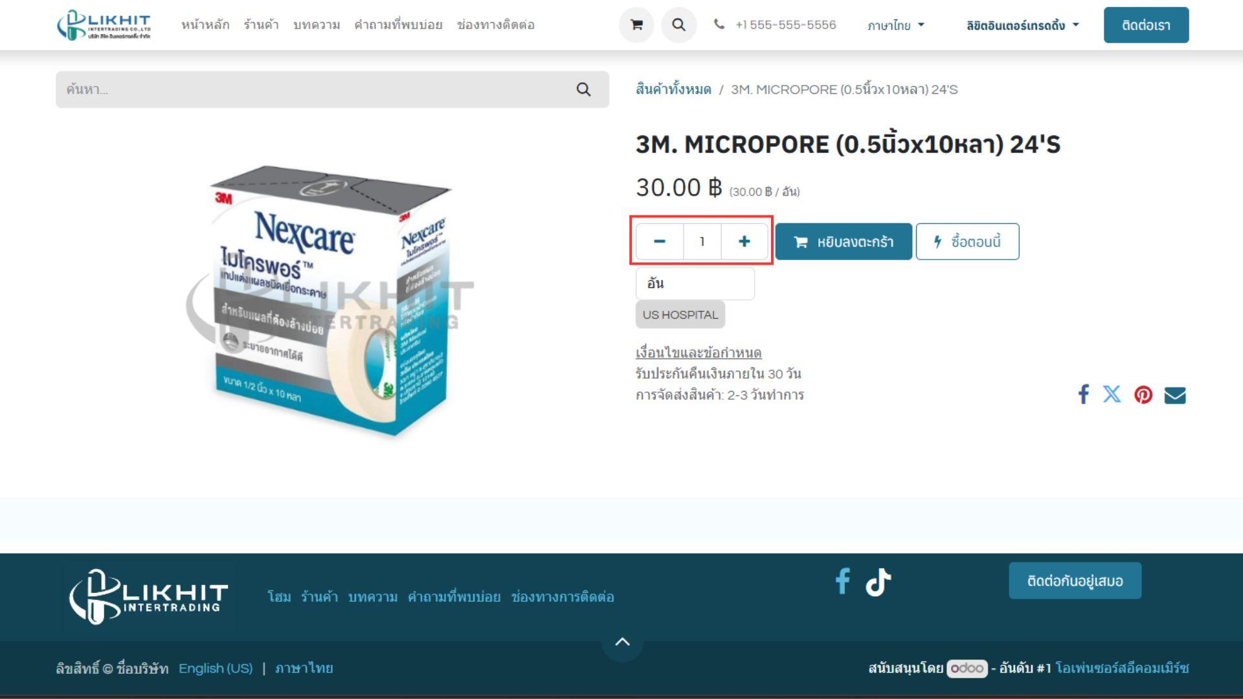Click the ติดต่อกันอยู่เสมอ footer button

point(1075,581)
